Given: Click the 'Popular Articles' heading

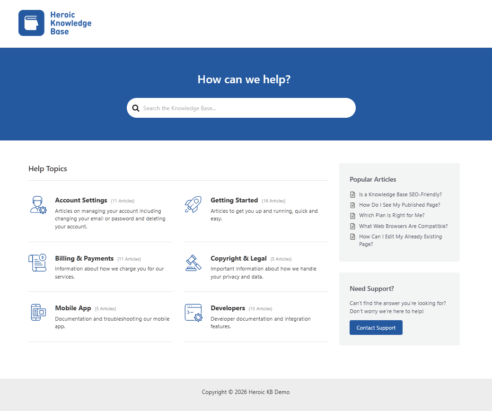Looking at the screenshot, I should point(373,179).
